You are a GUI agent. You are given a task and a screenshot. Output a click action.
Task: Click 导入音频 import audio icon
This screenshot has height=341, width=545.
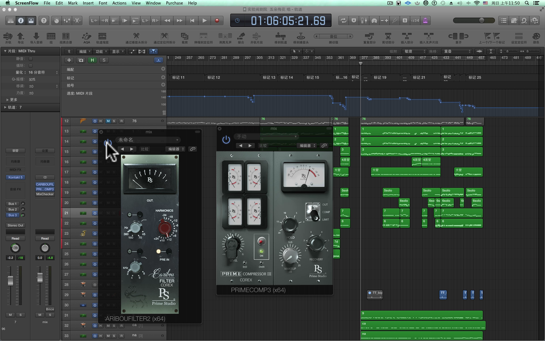point(36,38)
